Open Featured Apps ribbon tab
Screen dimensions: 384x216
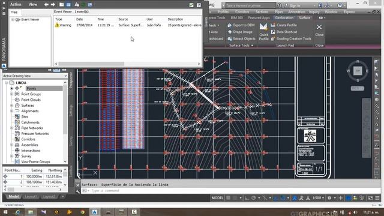[259, 17]
